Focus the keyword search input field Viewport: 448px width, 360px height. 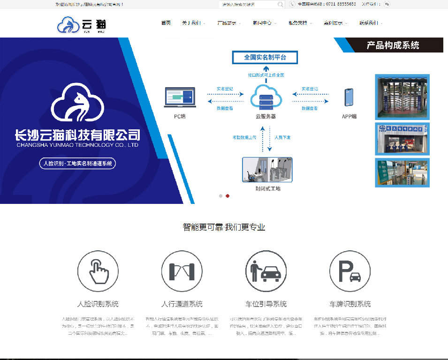point(248,4)
